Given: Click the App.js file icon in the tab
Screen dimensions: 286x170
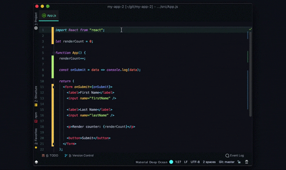Looking at the screenshot, I should click(44, 16).
